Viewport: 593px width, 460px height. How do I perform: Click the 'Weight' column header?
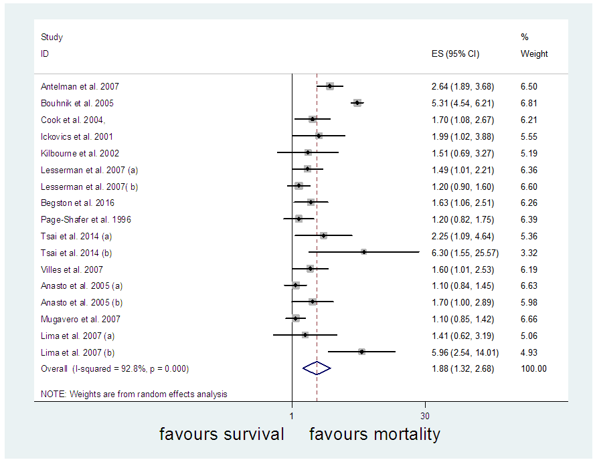pos(534,54)
